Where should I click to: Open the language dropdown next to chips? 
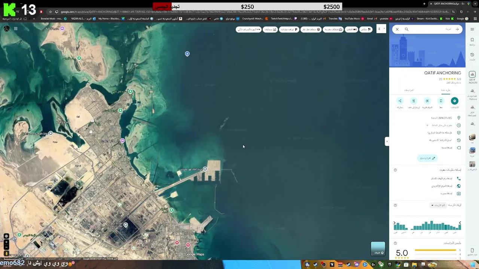[x=381, y=29]
